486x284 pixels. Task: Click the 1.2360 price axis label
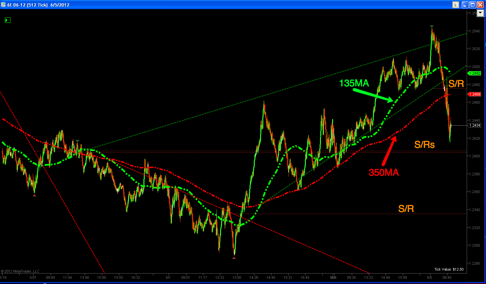point(474,192)
